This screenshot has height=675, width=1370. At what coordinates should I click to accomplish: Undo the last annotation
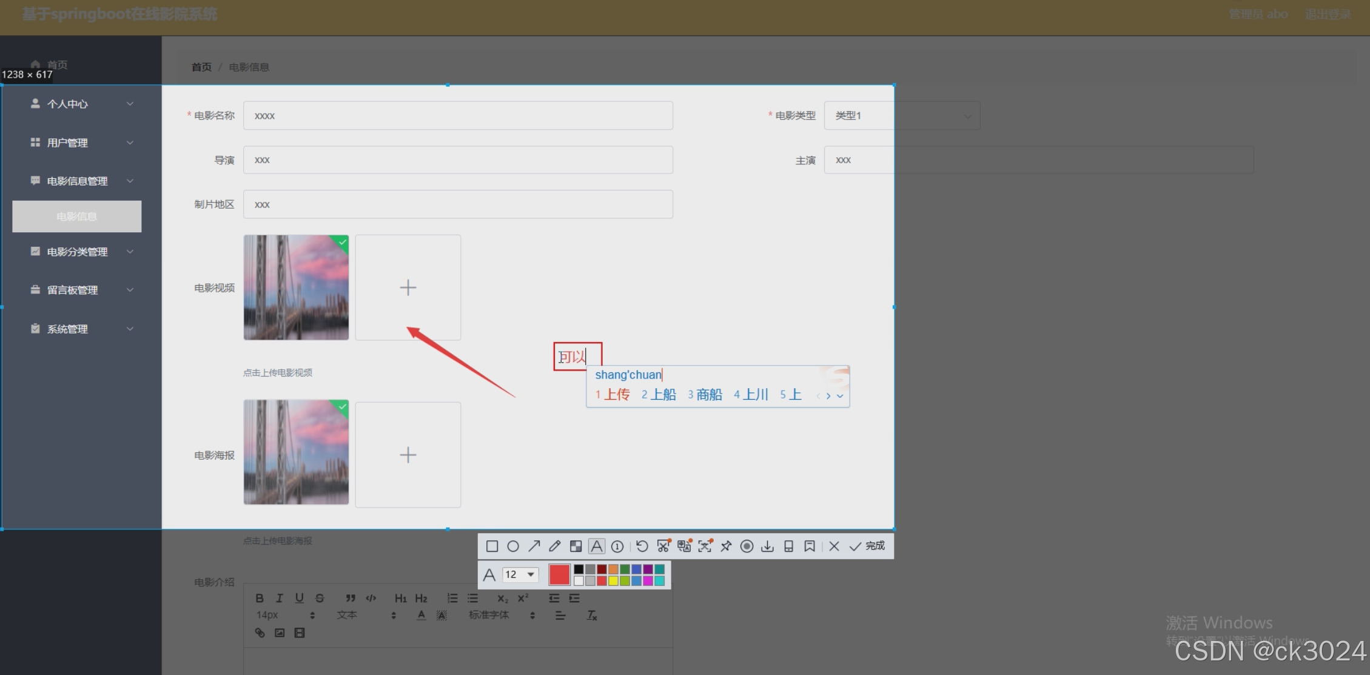point(642,546)
